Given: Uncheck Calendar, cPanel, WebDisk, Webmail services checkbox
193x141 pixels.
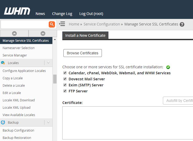Looking at the screenshot, I should tap(65, 73).
